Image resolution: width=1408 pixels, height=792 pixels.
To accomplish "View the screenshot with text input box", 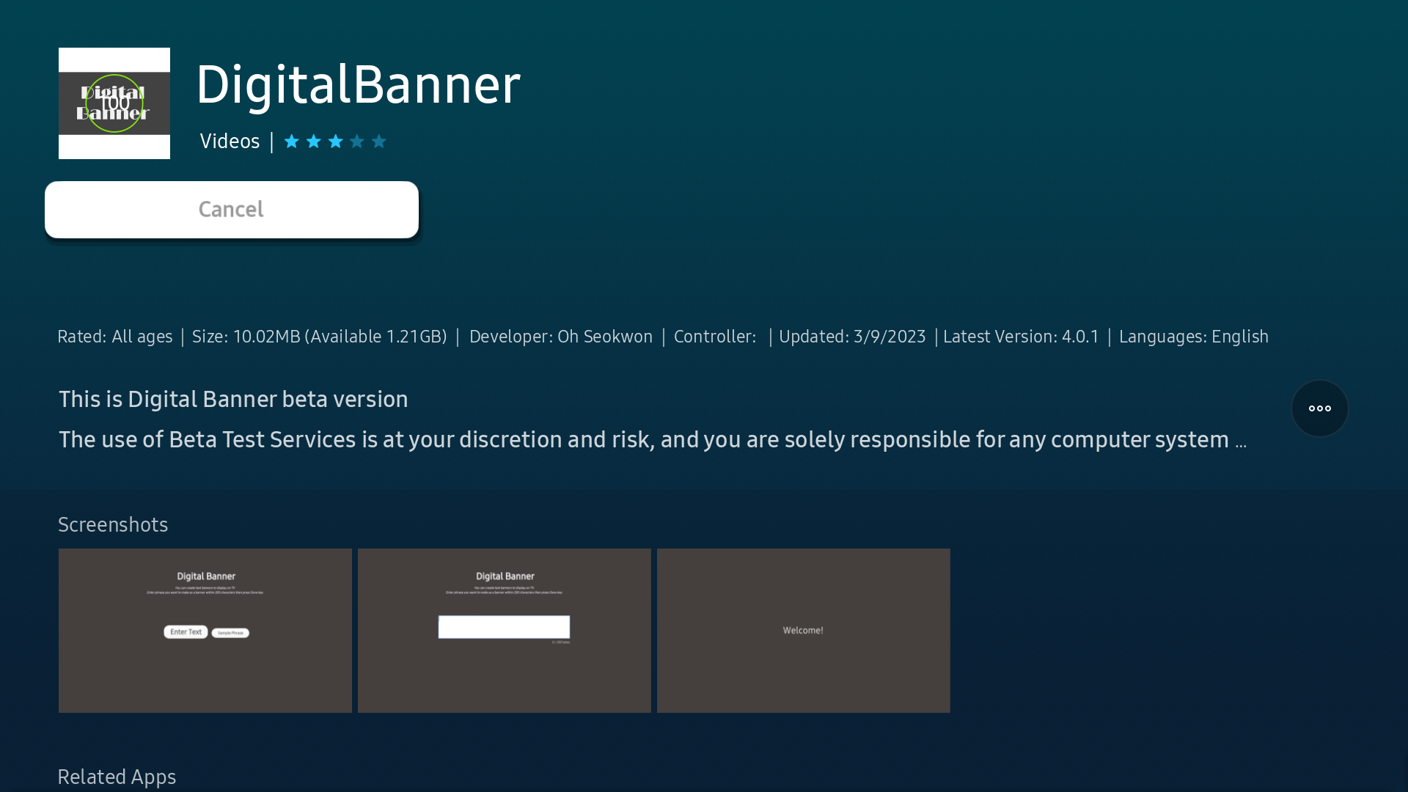I will (504, 630).
